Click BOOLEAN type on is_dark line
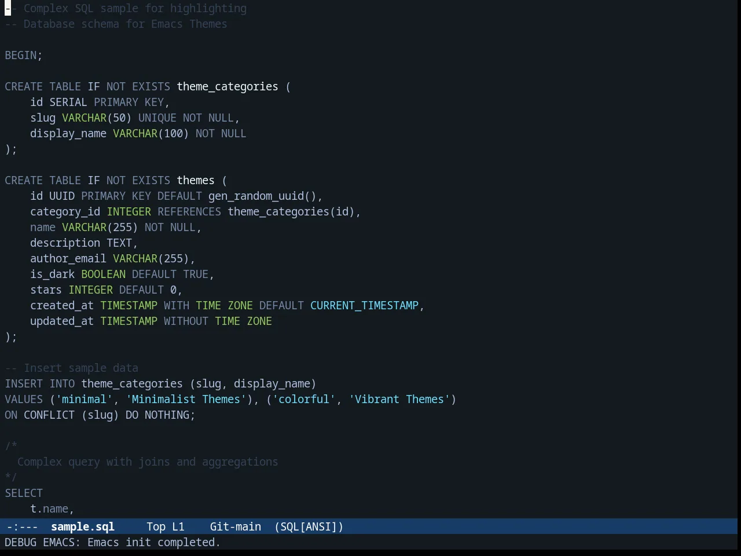The width and height of the screenshot is (741, 556). pos(103,274)
